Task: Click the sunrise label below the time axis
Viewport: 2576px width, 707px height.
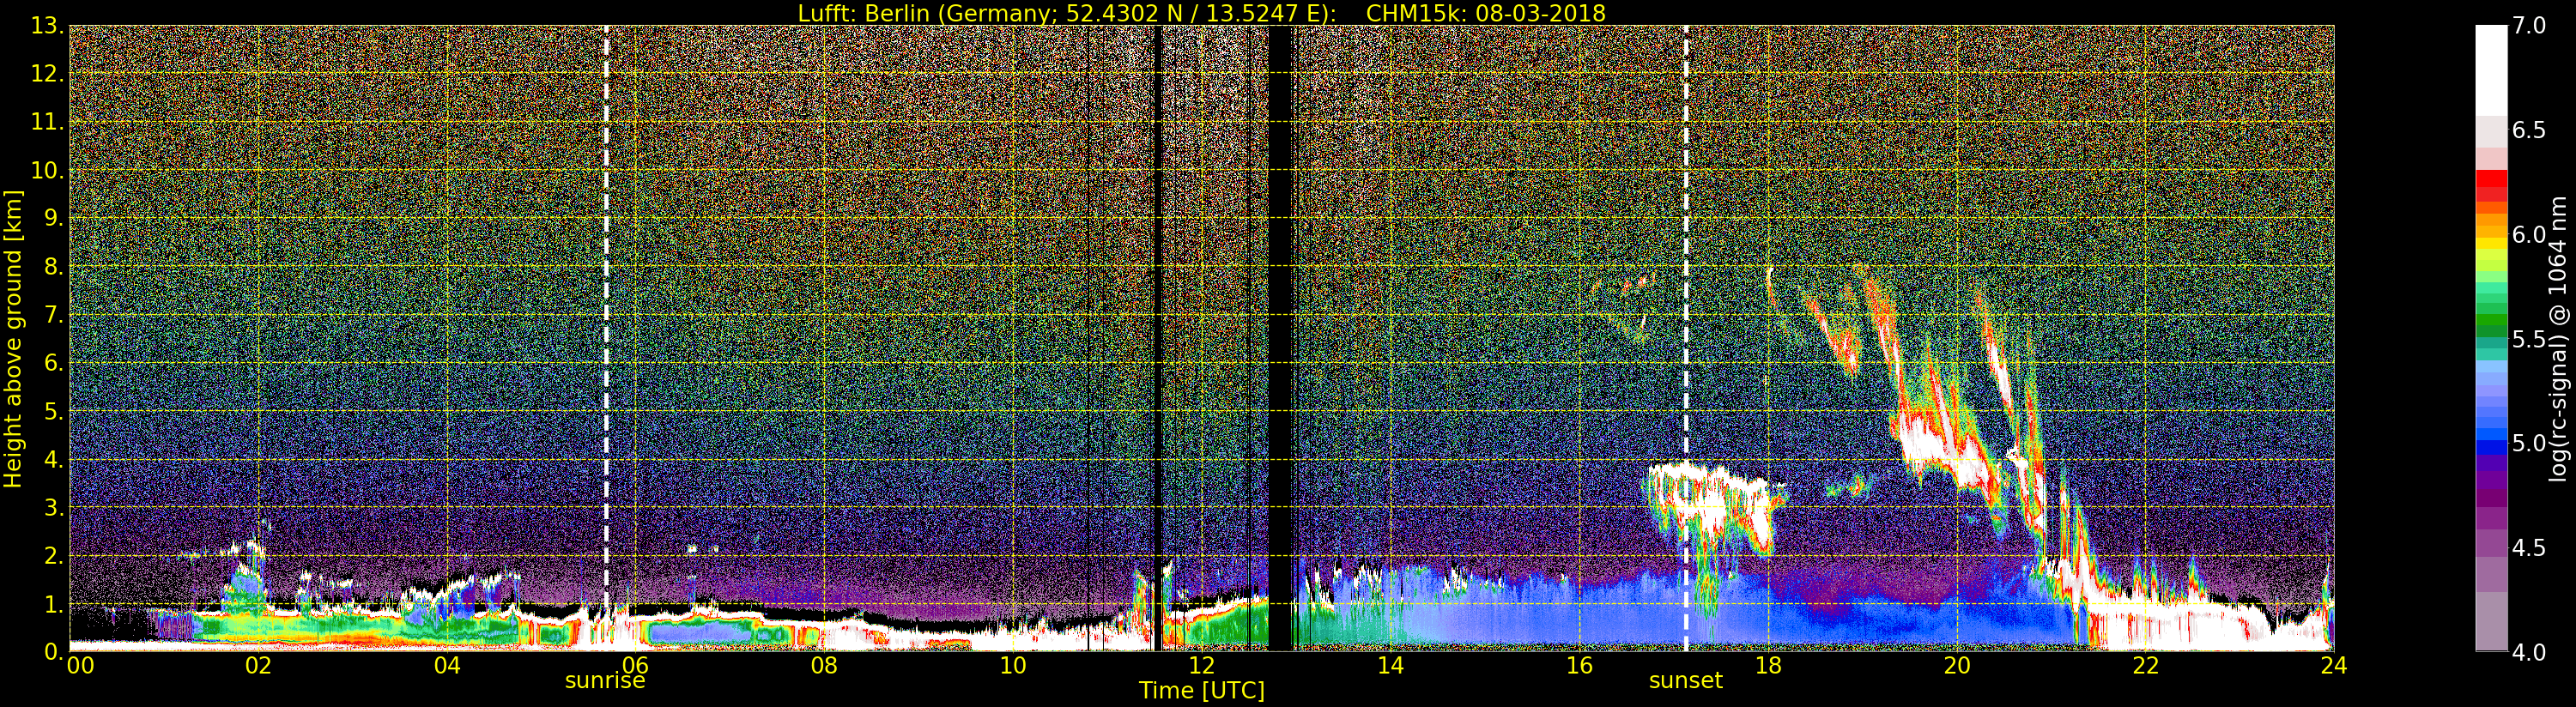Action: click(605, 681)
